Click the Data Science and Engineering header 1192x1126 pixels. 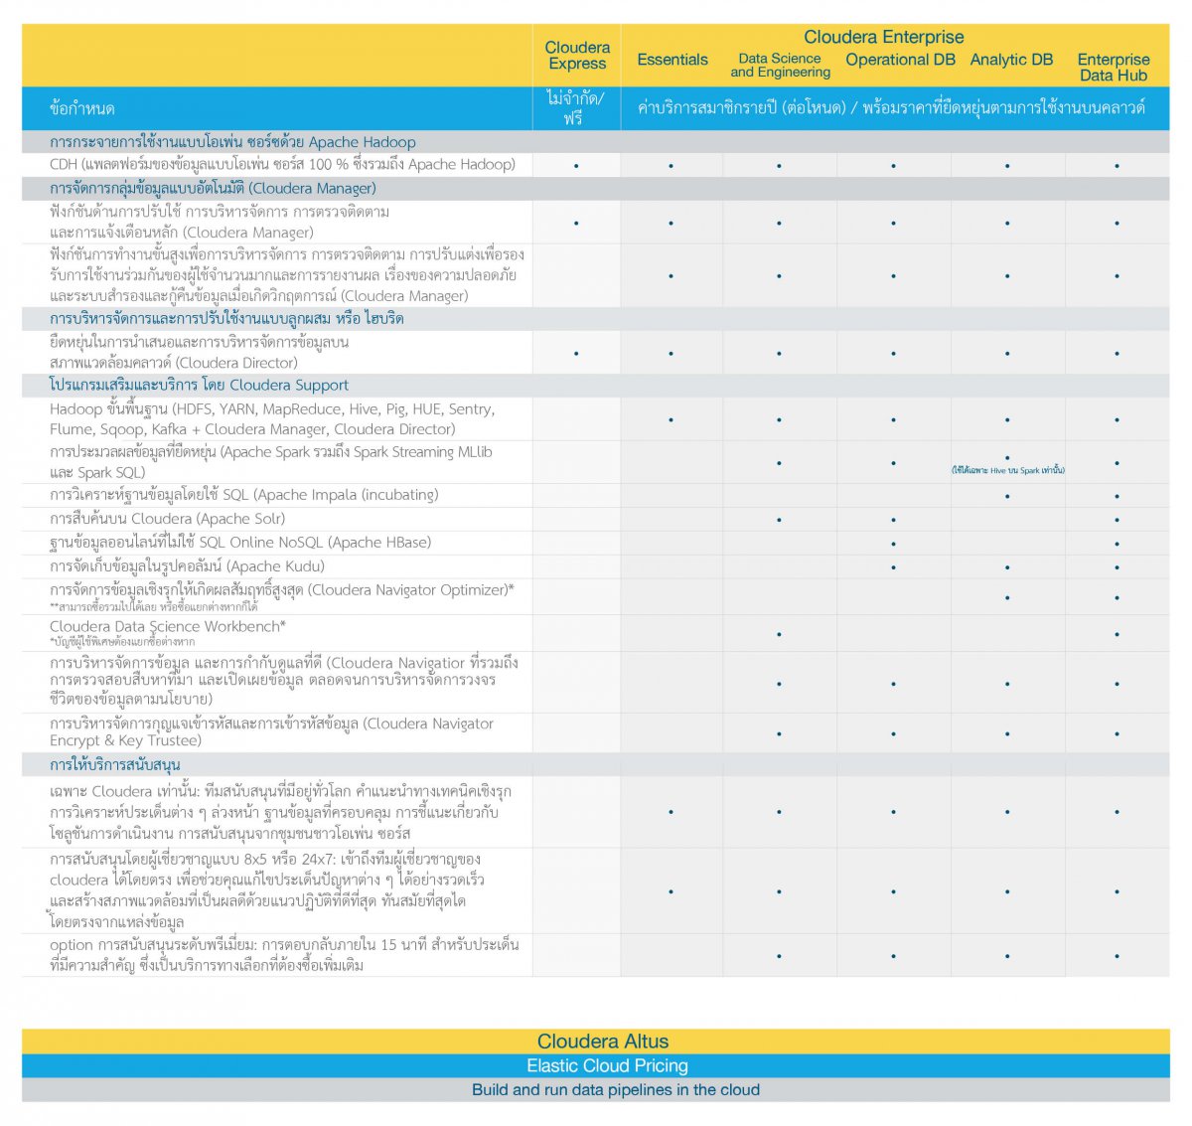(x=780, y=66)
